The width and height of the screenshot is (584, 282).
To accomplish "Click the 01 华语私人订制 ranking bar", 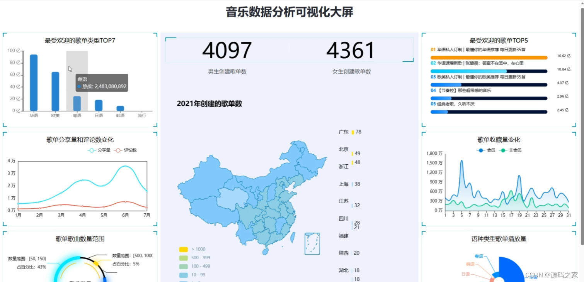I will [489, 57].
